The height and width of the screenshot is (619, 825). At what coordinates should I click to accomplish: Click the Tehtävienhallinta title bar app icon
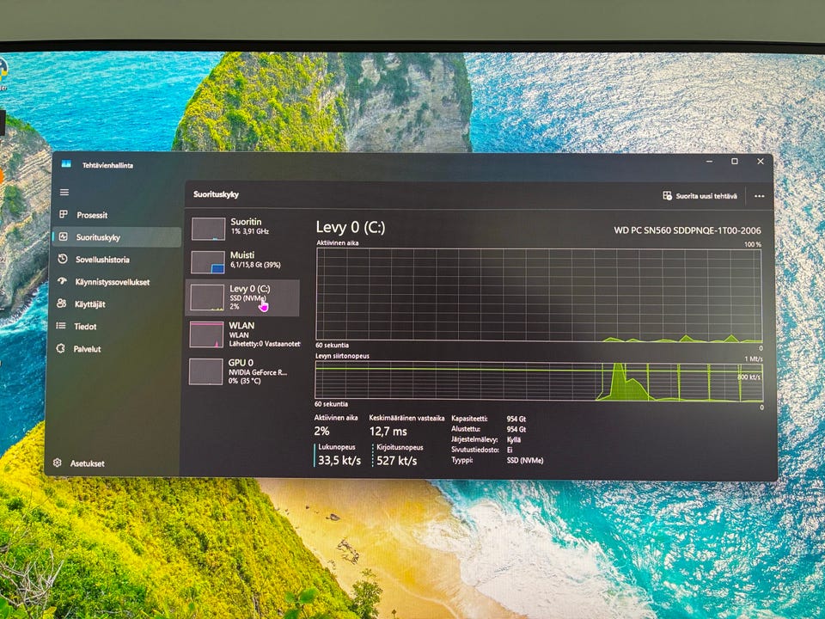pyautogui.click(x=66, y=164)
